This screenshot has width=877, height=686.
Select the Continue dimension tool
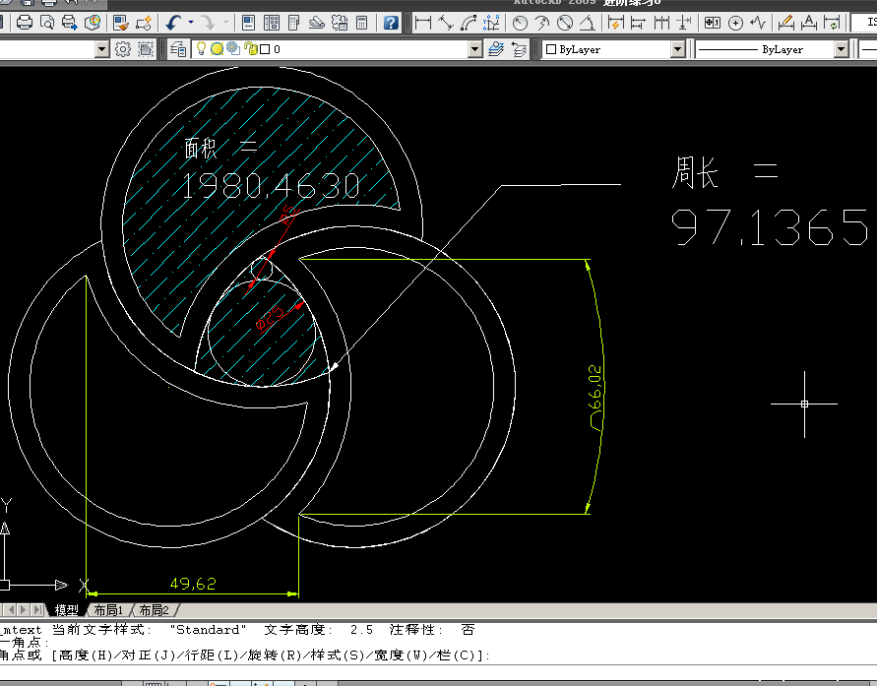point(661,23)
